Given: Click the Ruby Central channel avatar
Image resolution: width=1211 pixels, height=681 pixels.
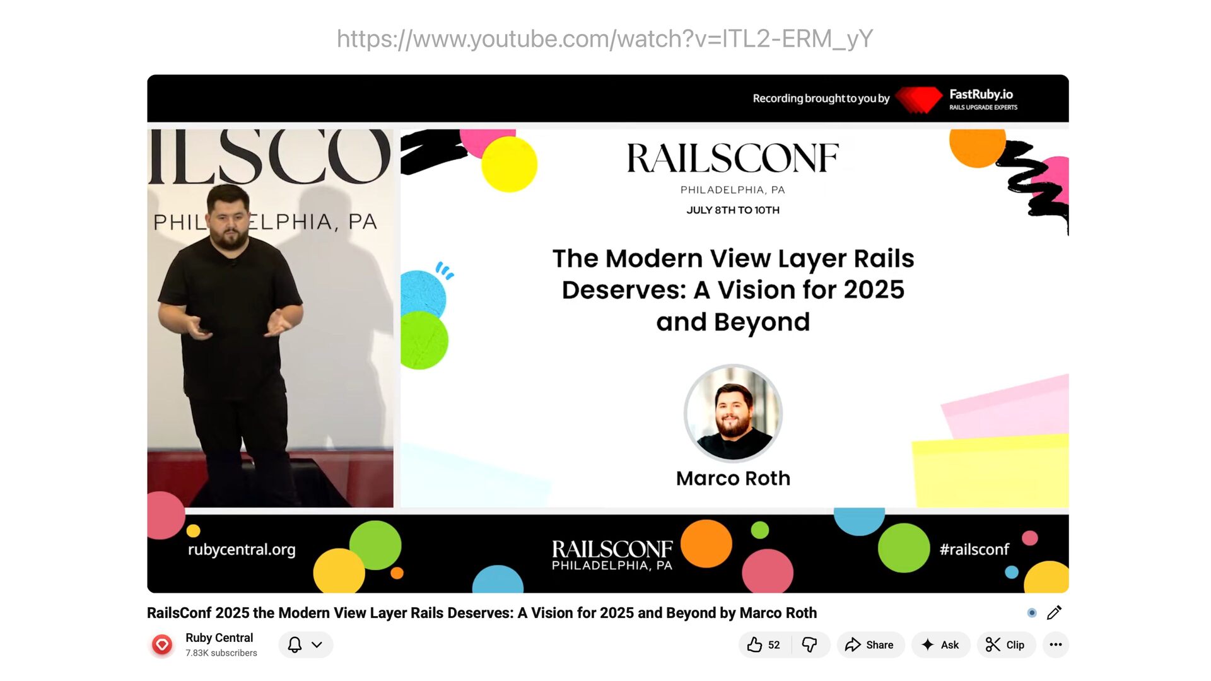Looking at the screenshot, I should tap(162, 644).
